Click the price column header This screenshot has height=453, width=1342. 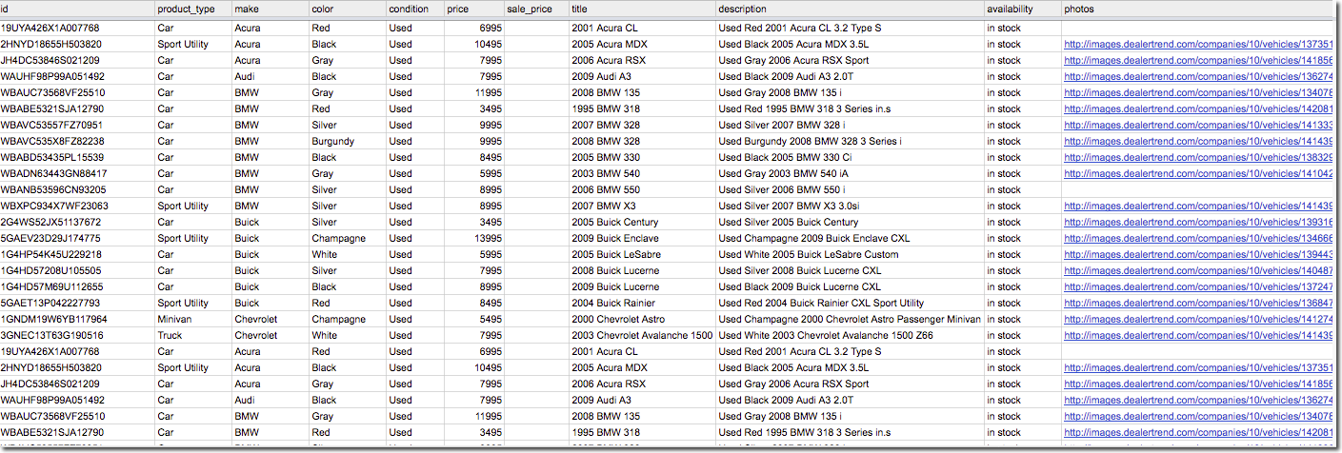tap(474, 9)
